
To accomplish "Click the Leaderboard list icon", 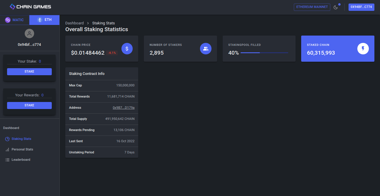I will coord(7,160).
